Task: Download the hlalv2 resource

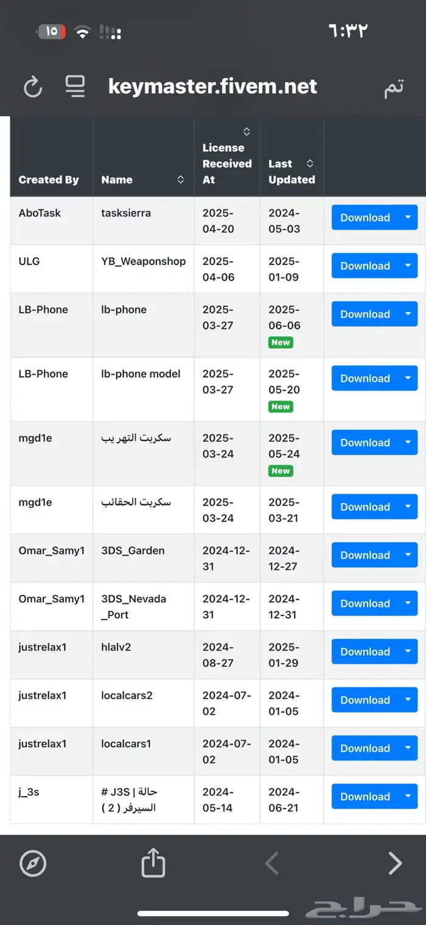Action: pyautogui.click(x=365, y=651)
